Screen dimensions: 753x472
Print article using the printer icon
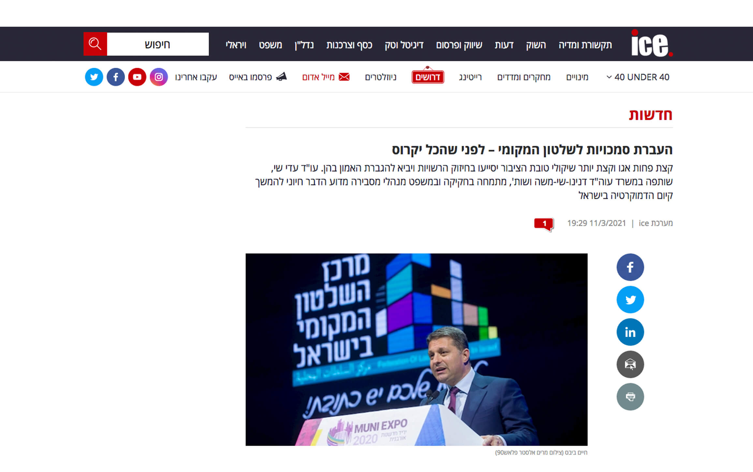(630, 396)
